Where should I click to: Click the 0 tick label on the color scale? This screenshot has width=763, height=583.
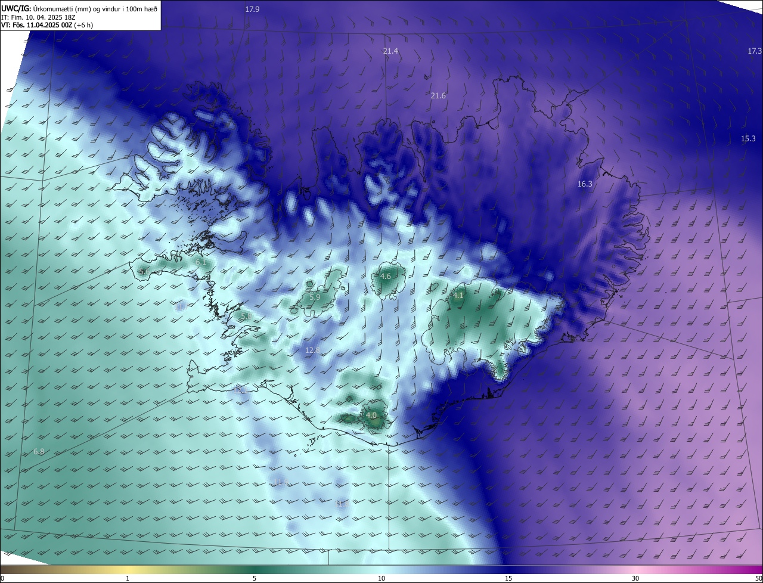point(2,578)
